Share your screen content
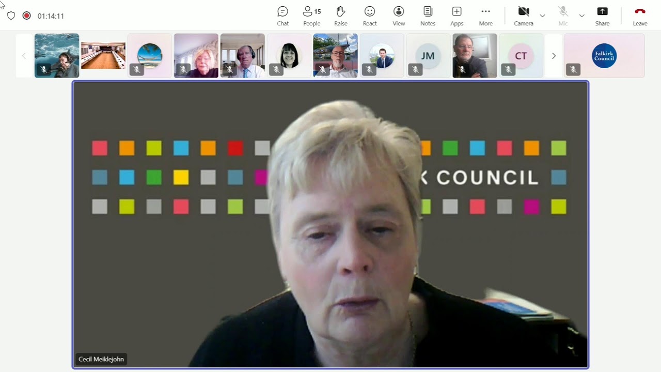Image resolution: width=661 pixels, height=372 pixels. point(602,16)
